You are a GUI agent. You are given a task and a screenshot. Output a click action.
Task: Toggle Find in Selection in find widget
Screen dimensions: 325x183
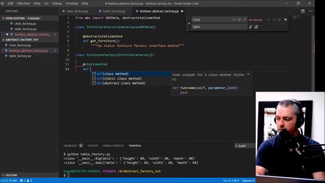pyautogui.click(x=279, y=20)
